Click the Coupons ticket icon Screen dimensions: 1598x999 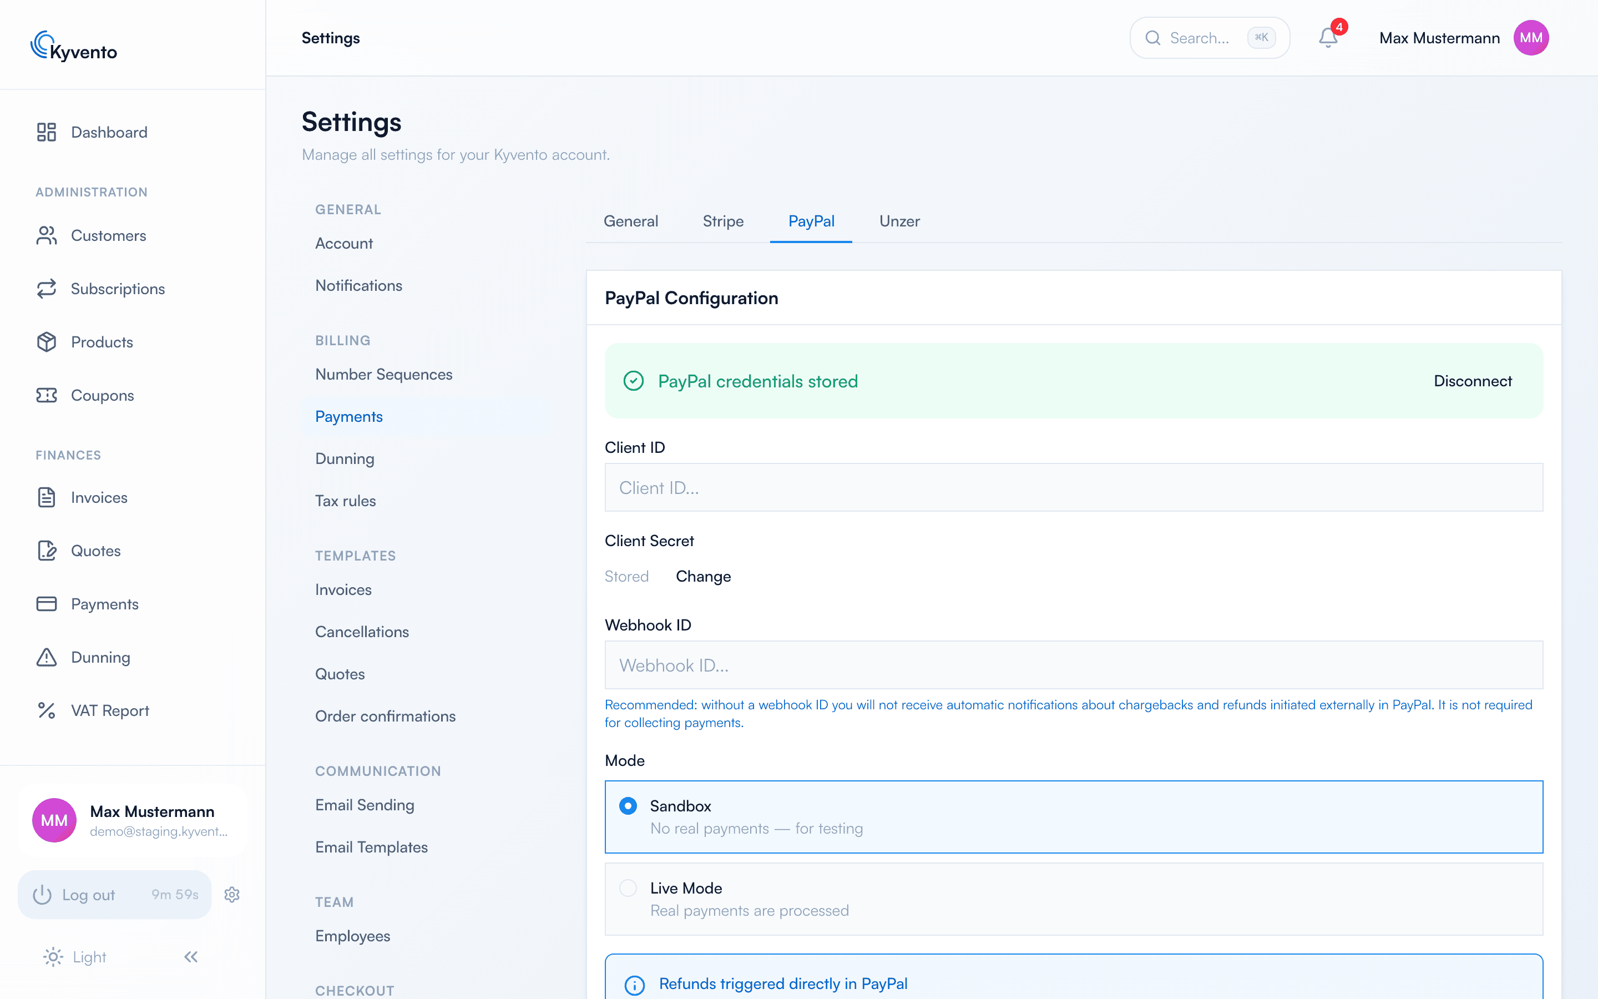coord(46,395)
